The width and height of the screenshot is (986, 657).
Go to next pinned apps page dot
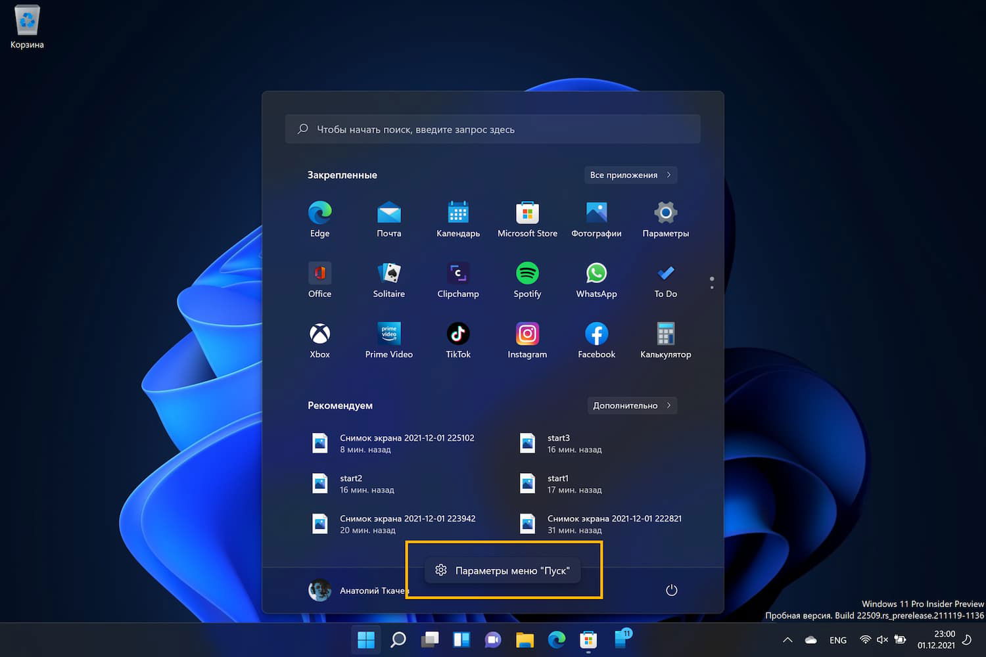pos(712,288)
